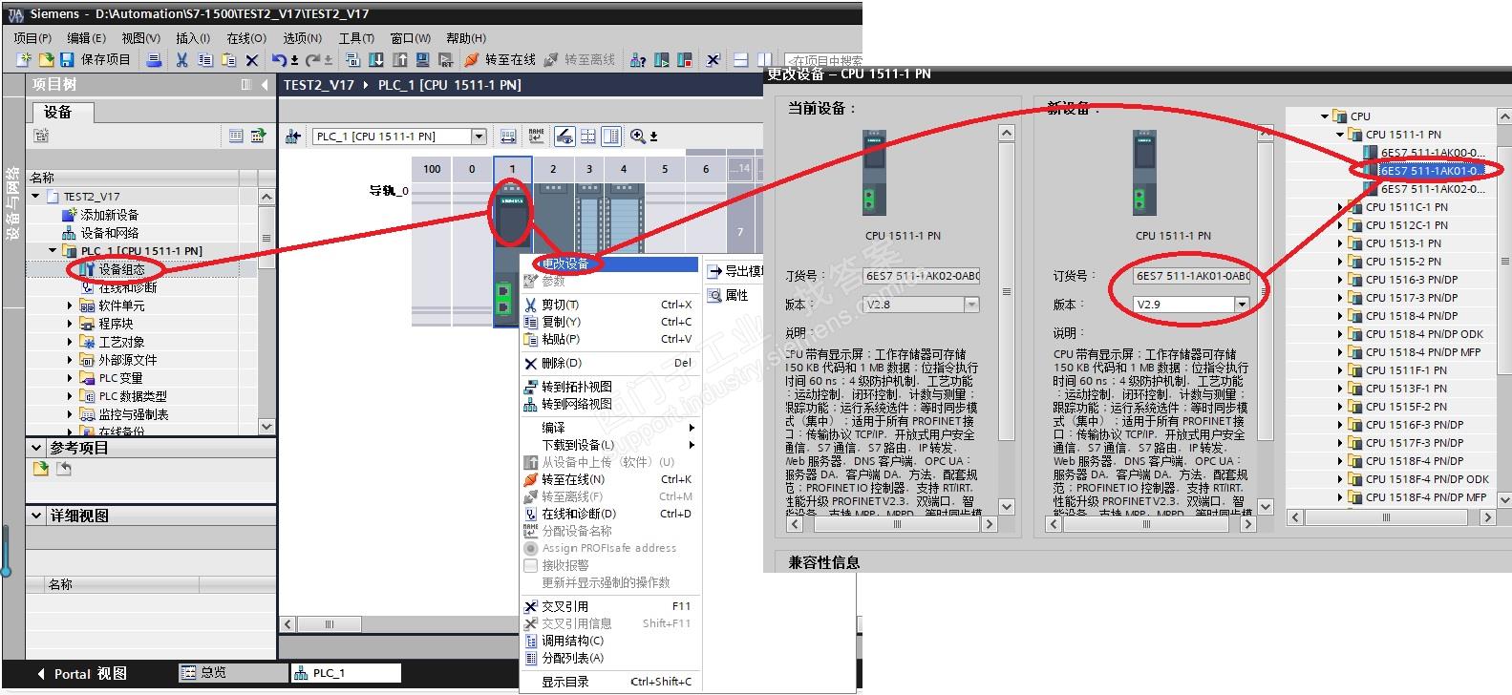This screenshot has height=695, width=1512.
Task: Collapse the TEST2_V17 project node
Action: (36, 197)
